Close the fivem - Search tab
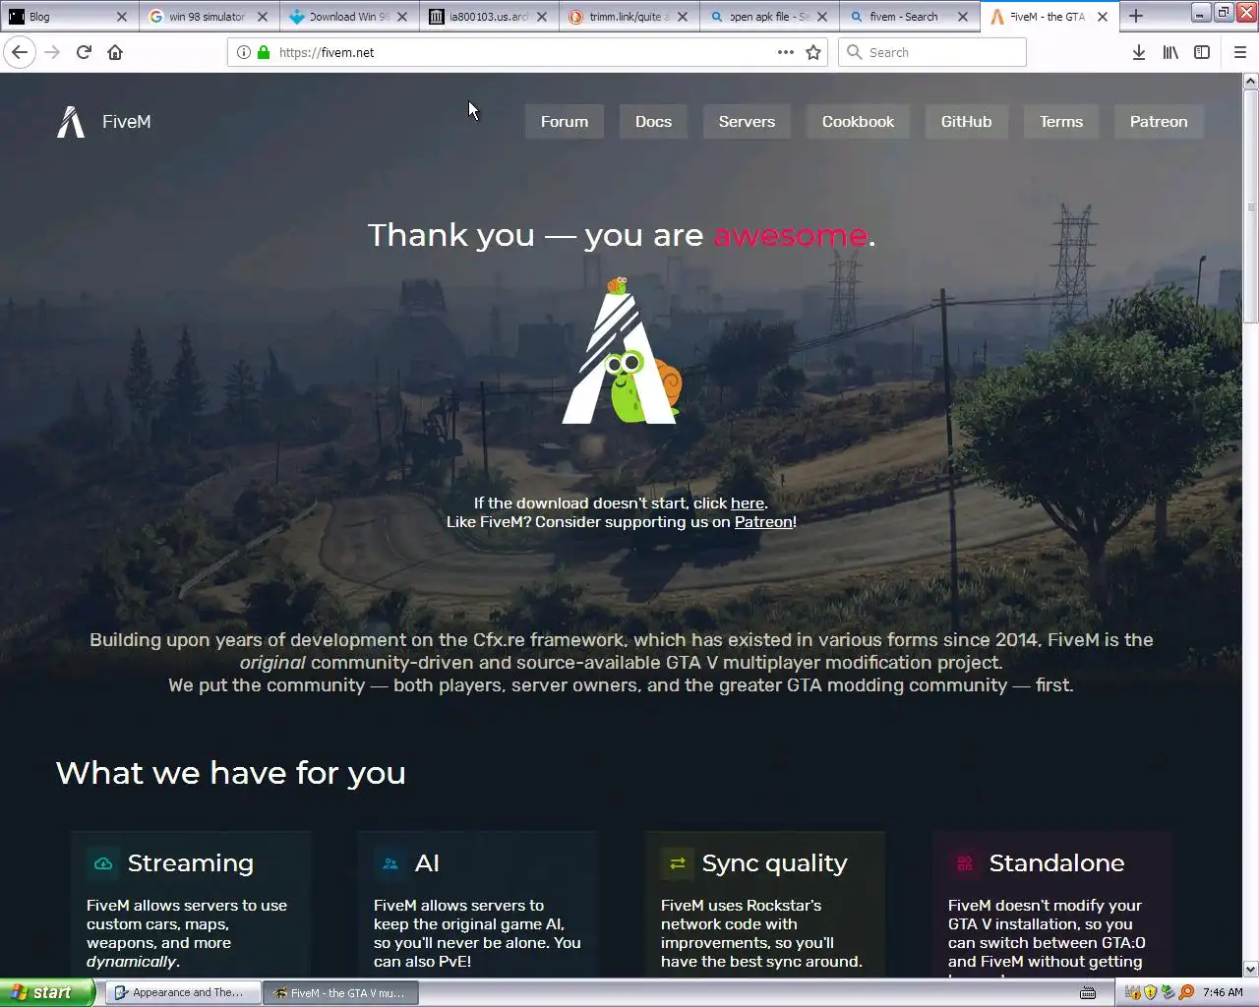 click(x=963, y=17)
